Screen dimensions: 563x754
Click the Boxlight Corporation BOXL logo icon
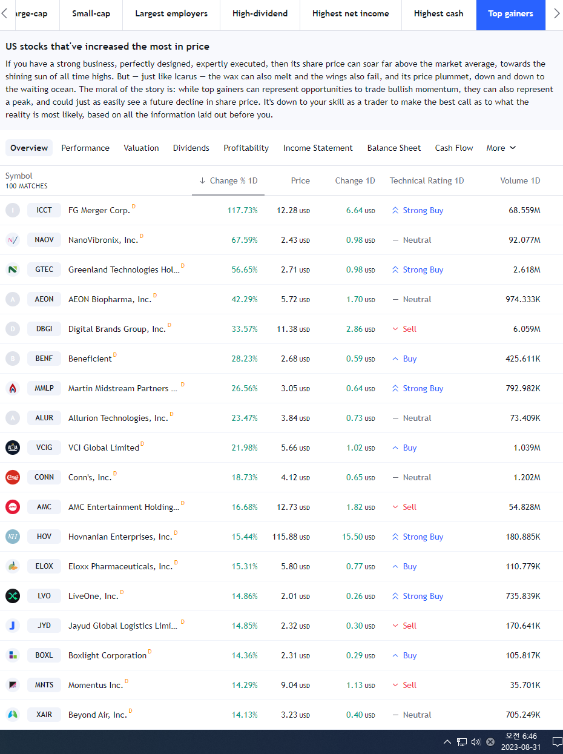[13, 655]
